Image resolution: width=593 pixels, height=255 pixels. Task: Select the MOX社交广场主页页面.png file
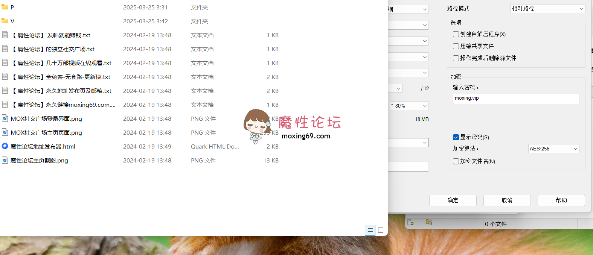46,132
